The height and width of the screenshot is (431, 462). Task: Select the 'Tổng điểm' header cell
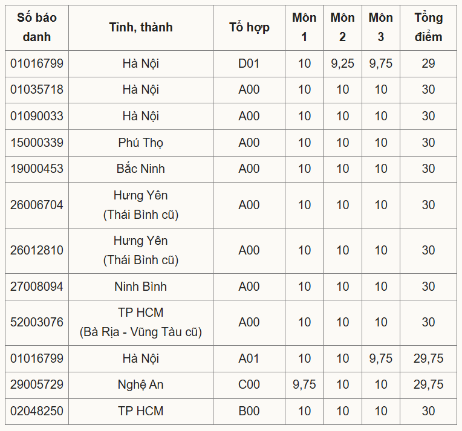[x=428, y=27]
